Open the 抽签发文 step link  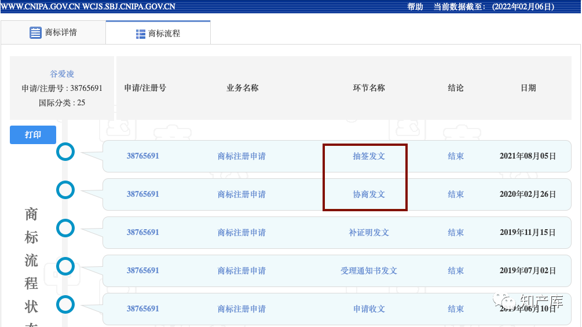tap(369, 156)
